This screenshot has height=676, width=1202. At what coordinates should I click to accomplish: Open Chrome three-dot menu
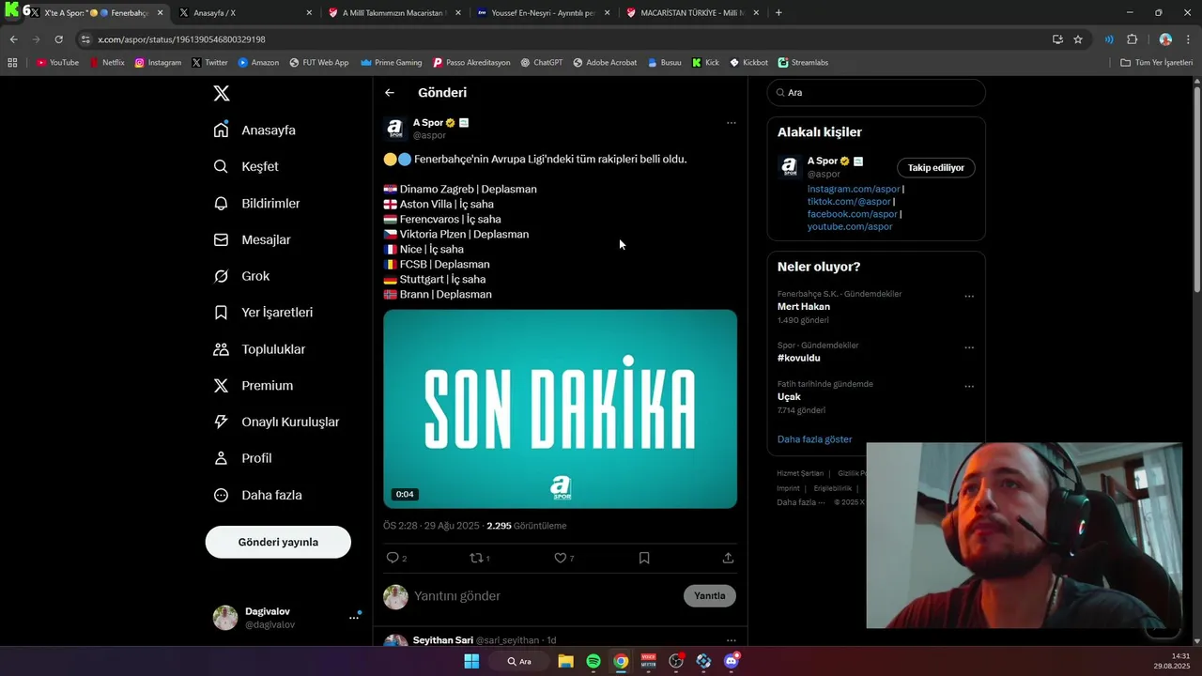click(1189, 39)
